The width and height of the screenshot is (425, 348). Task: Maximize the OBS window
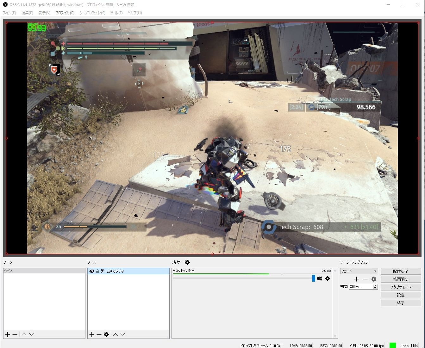tap(403, 4)
